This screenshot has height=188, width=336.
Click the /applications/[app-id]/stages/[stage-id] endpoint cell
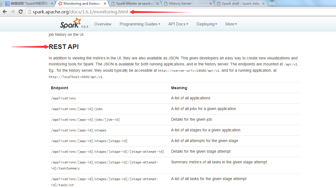pos(89,141)
